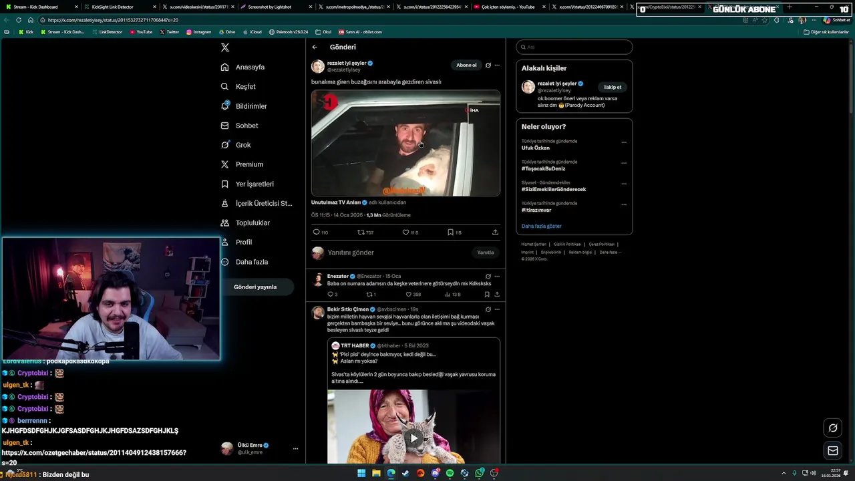Open Grok from the sidebar

click(236, 144)
